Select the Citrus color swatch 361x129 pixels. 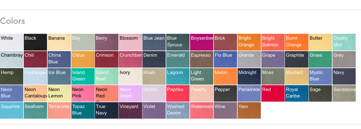83,59
